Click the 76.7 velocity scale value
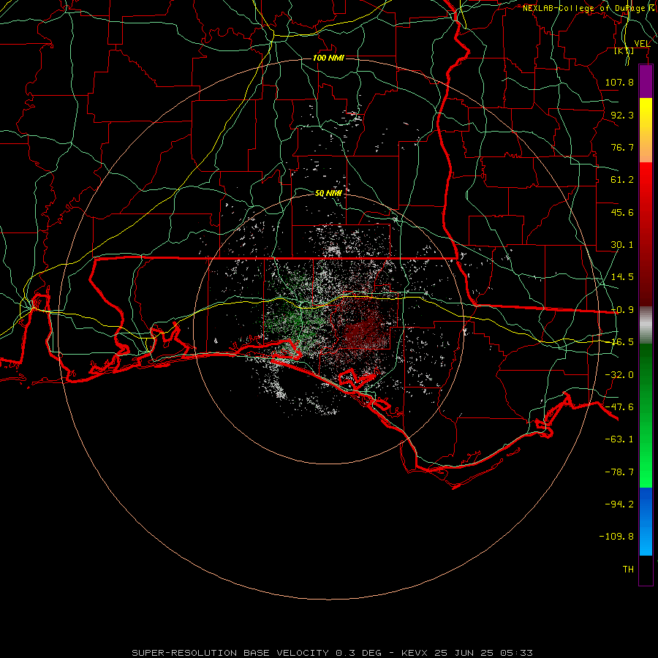Viewport: 658px width, 658px height. pyautogui.click(x=622, y=147)
